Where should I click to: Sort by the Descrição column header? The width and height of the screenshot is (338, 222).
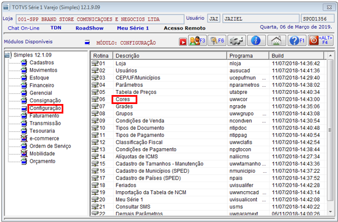(x=170, y=56)
